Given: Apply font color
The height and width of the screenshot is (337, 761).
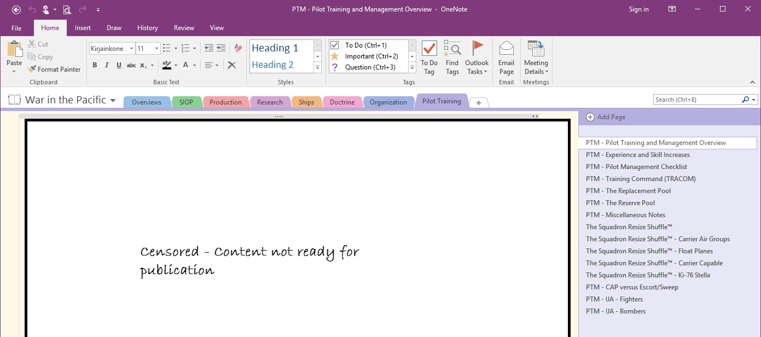Looking at the screenshot, I should pyautogui.click(x=186, y=65).
